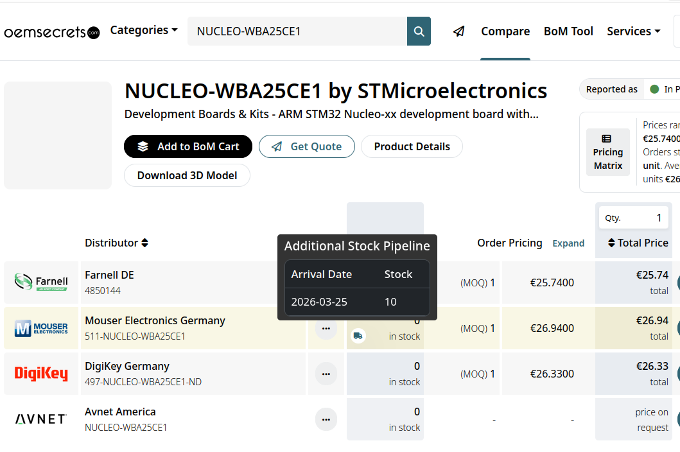
Task: Open more options for Avnet America
Action: [x=326, y=419]
